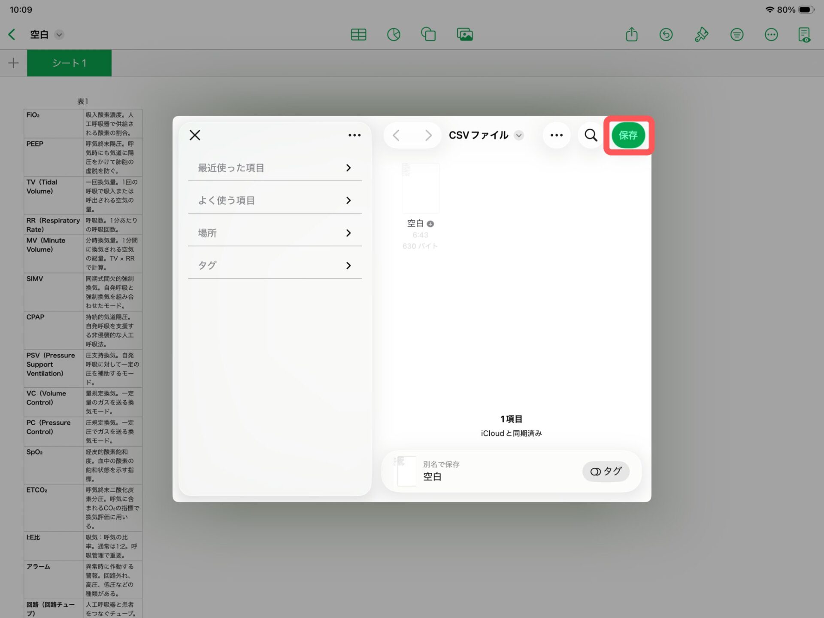Dismiss the dialog with the X icon
The image size is (824, 618).
pos(195,135)
